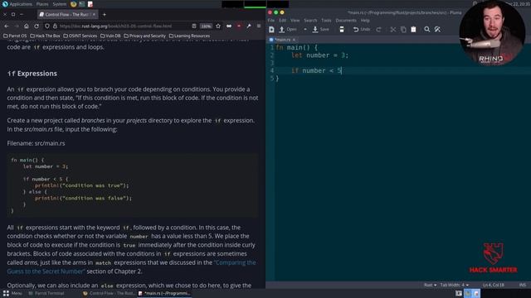531x298 pixels.
Task: Open the System panel menu
Action: tap(60, 4)
